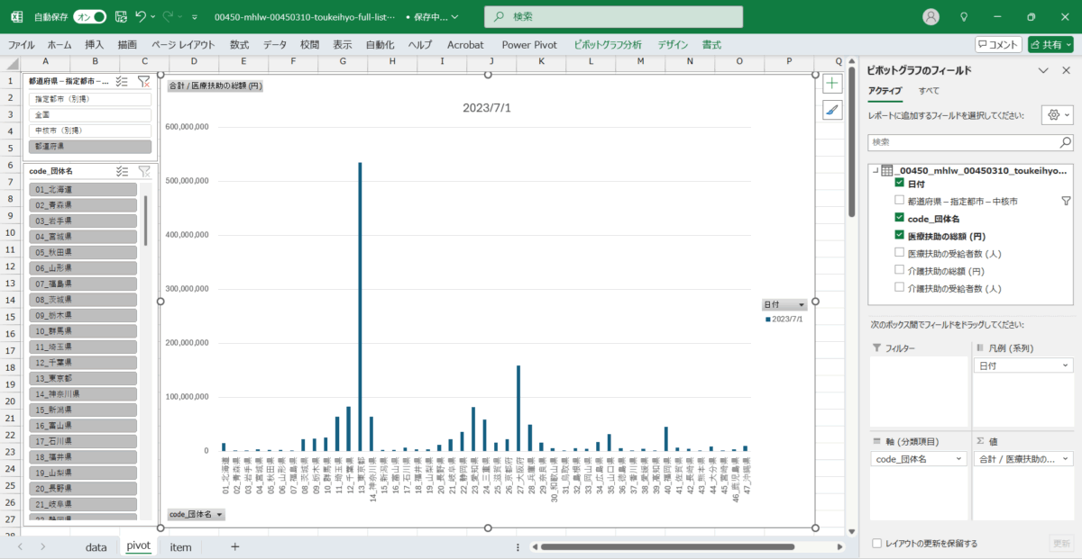Check 介護扶助の総額 (円) field
The width and height of the screenshot is (1082, 559).
click(x=899, y=270)
